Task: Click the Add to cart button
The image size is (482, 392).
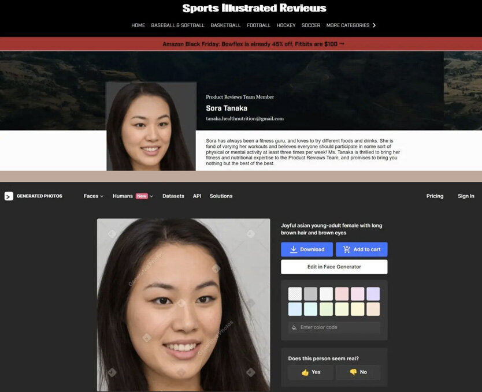Action: [362, 249]
